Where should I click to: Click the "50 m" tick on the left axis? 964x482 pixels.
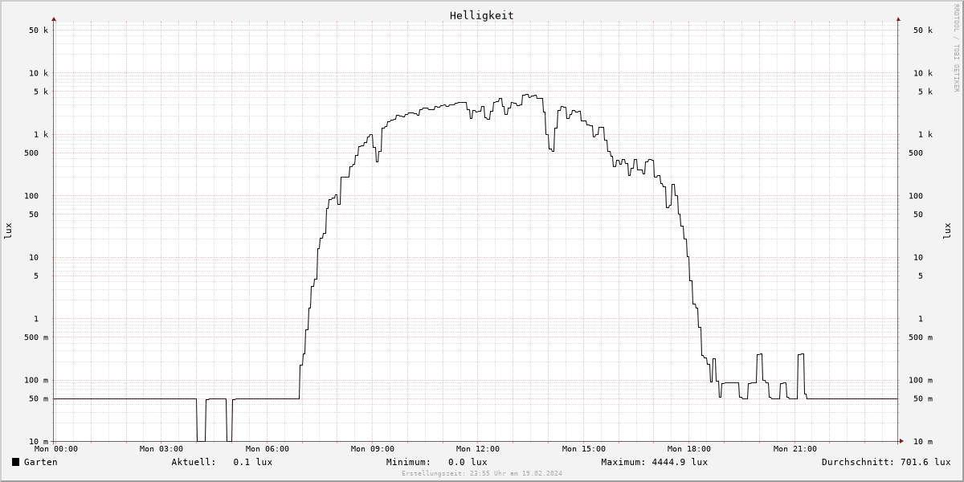coord(39,398)
